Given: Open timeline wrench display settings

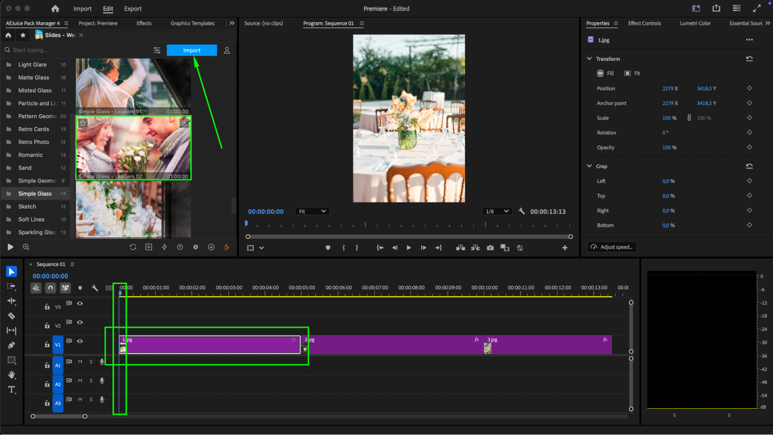Looking at the screenshot, I should click(x=95, y=288).
